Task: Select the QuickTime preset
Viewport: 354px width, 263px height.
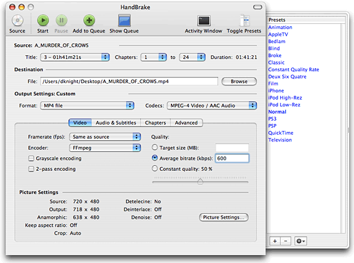Action: click(281, 133)
